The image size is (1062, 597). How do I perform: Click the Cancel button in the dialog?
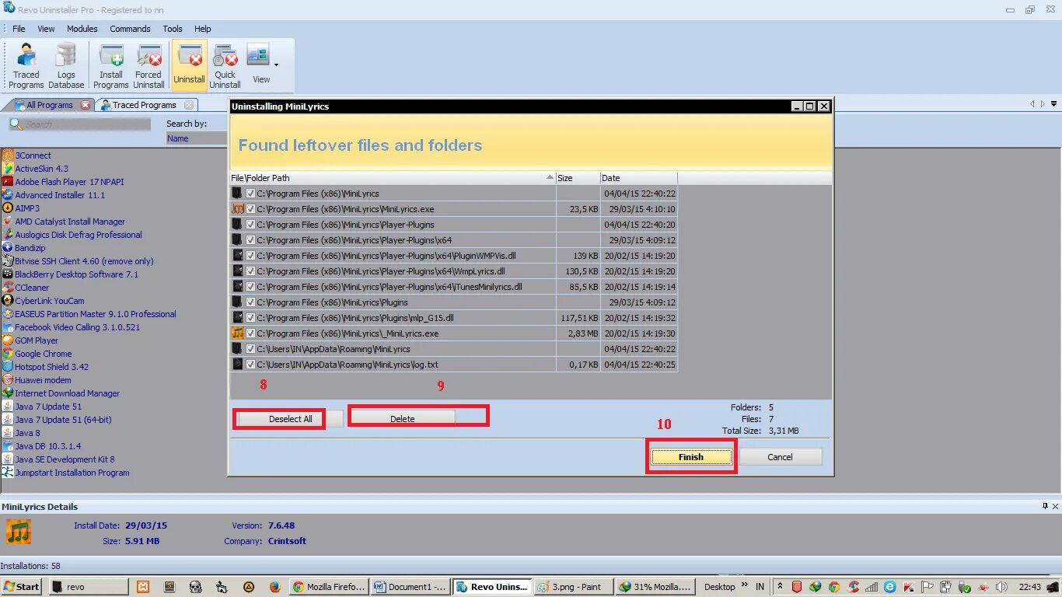[780, 457]
